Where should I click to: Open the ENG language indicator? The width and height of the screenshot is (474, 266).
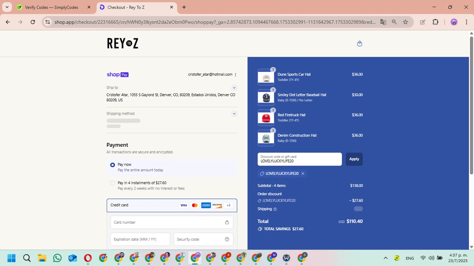(410, 258)
